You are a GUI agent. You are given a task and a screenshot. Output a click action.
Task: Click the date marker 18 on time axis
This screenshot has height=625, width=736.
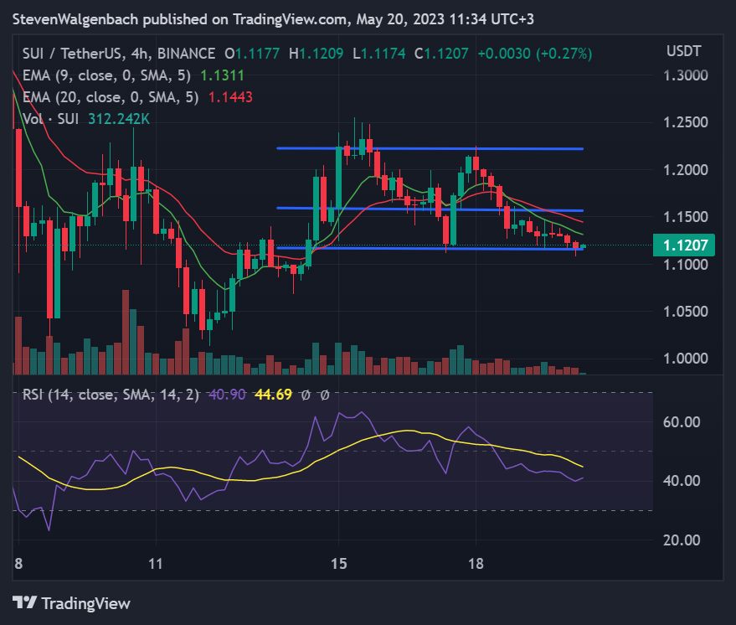[x=476, y=563]
